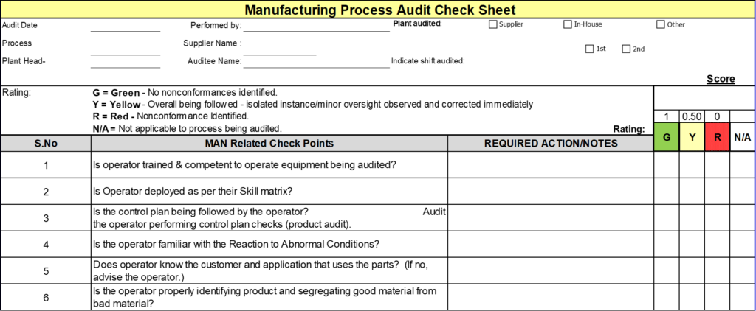Click the 'G = Green' rating legend line
The height and width of the screenshot is (311, 756).
click(x=185, y=92)
